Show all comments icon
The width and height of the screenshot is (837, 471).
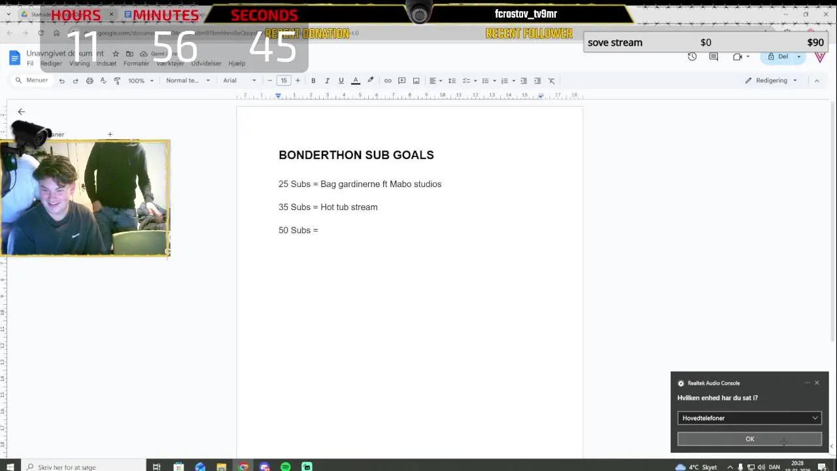(714, 57)
